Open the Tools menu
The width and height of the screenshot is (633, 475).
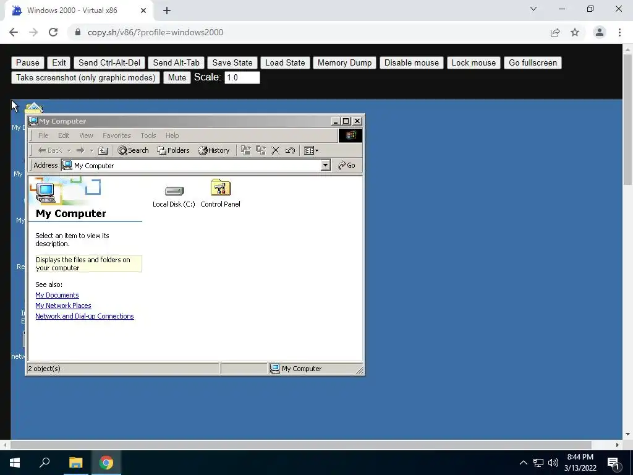pos(148,135)
